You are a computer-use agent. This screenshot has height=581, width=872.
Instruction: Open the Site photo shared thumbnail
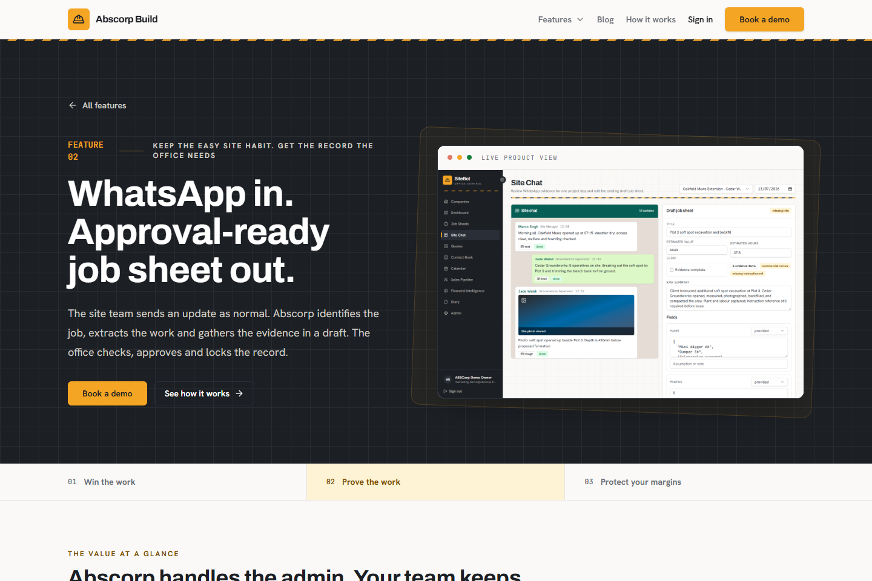coord(576,315)
